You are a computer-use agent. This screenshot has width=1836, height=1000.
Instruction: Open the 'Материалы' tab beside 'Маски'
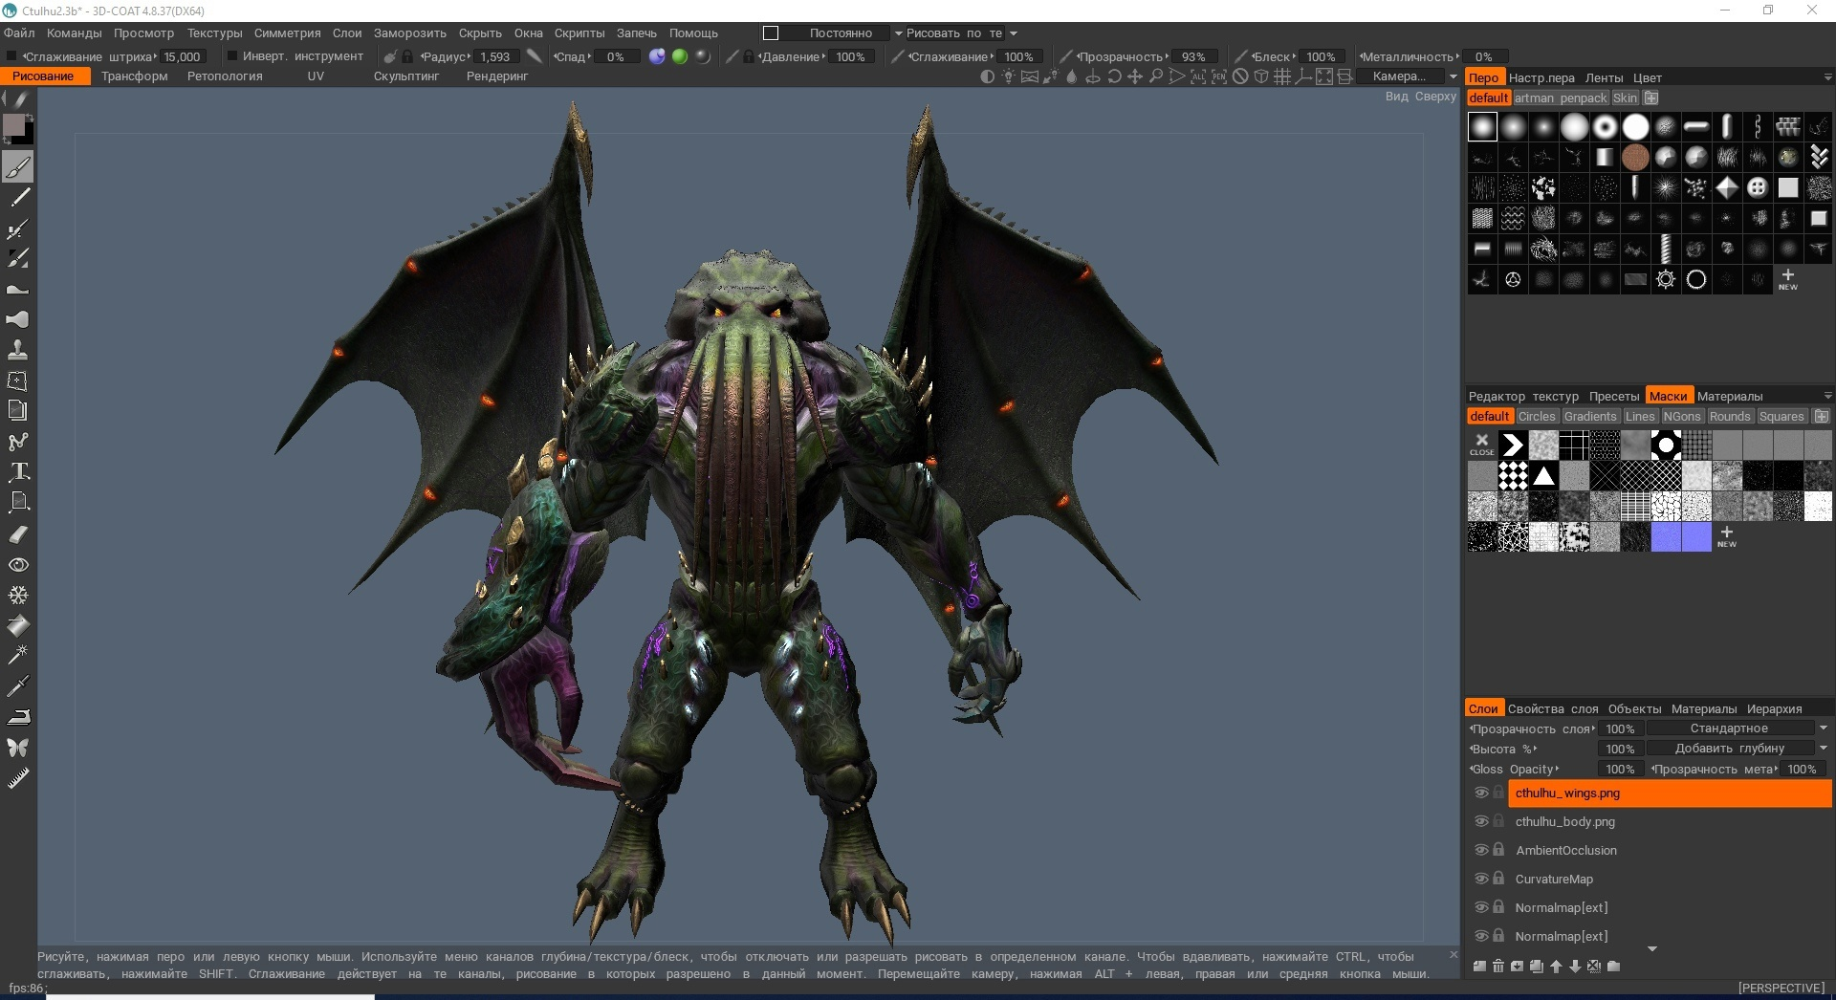coord(1730,396)
